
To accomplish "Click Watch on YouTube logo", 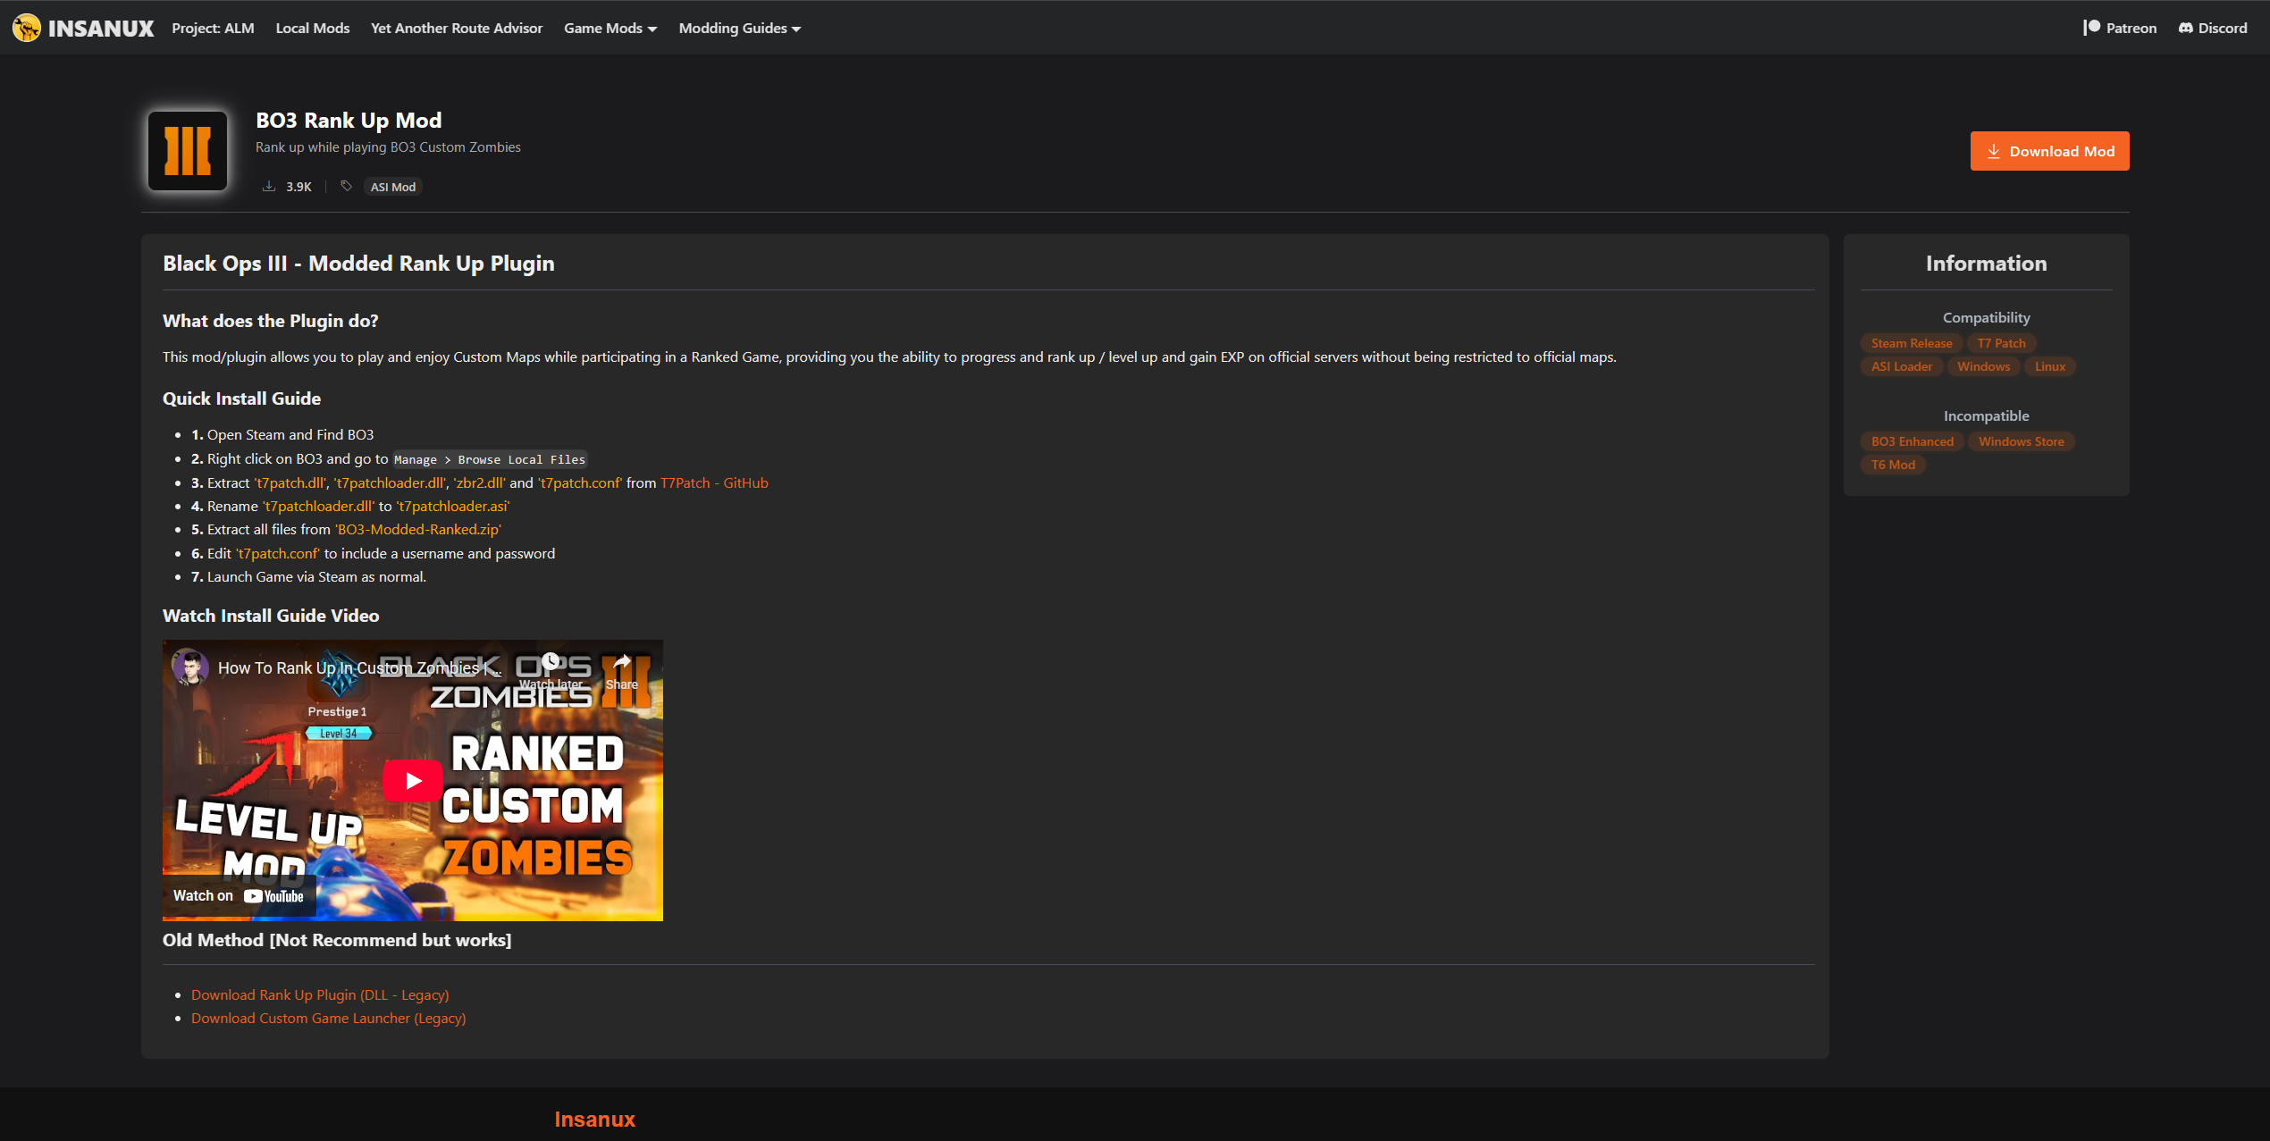I will 273,895.
